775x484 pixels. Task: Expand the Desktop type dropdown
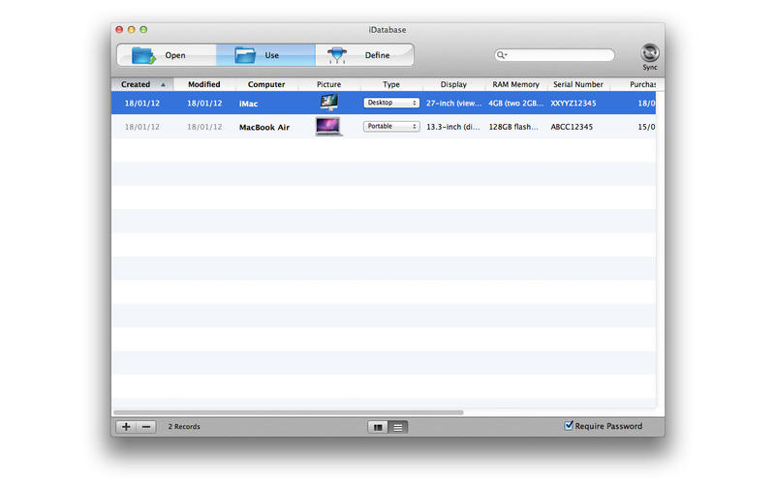coord(391,102)
